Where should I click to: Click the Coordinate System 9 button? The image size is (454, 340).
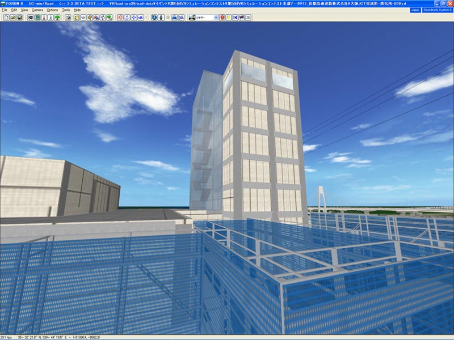[437, 10]
